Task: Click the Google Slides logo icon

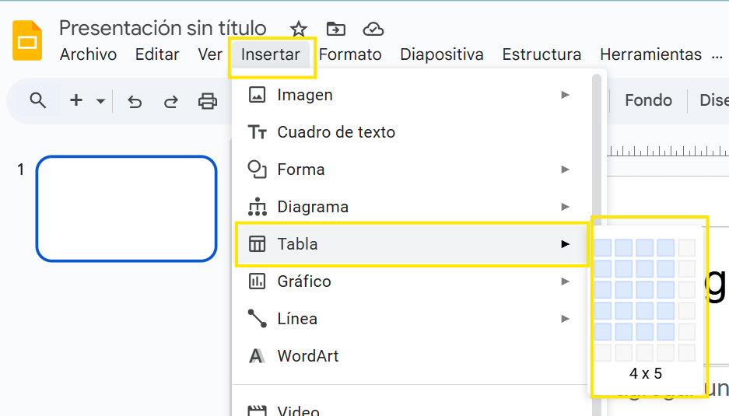Action: (x=27, y=40)
